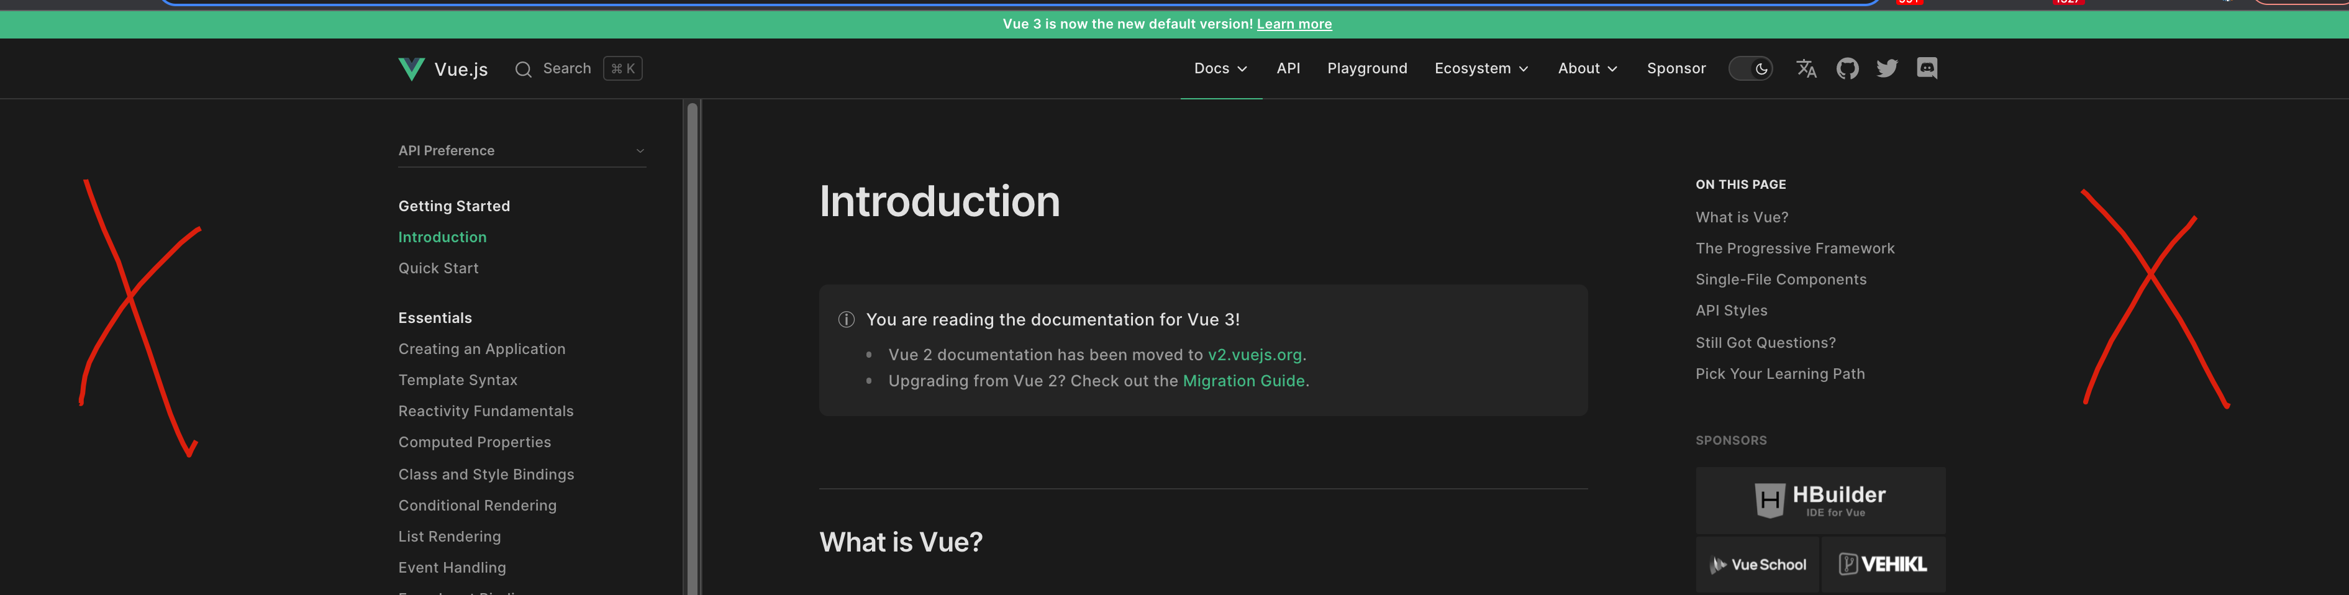The image size is (2349, 595).
Task: Open the language translation menu
Action: pyautogui.click(x=1806, y=68)
